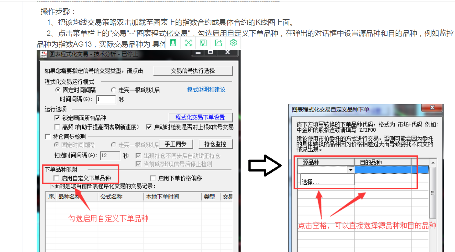Toggle 启动时检测是否对上根K线信号交易 checkbox
The width and height of the screenshot is (455, 252).
pos(149,127)
